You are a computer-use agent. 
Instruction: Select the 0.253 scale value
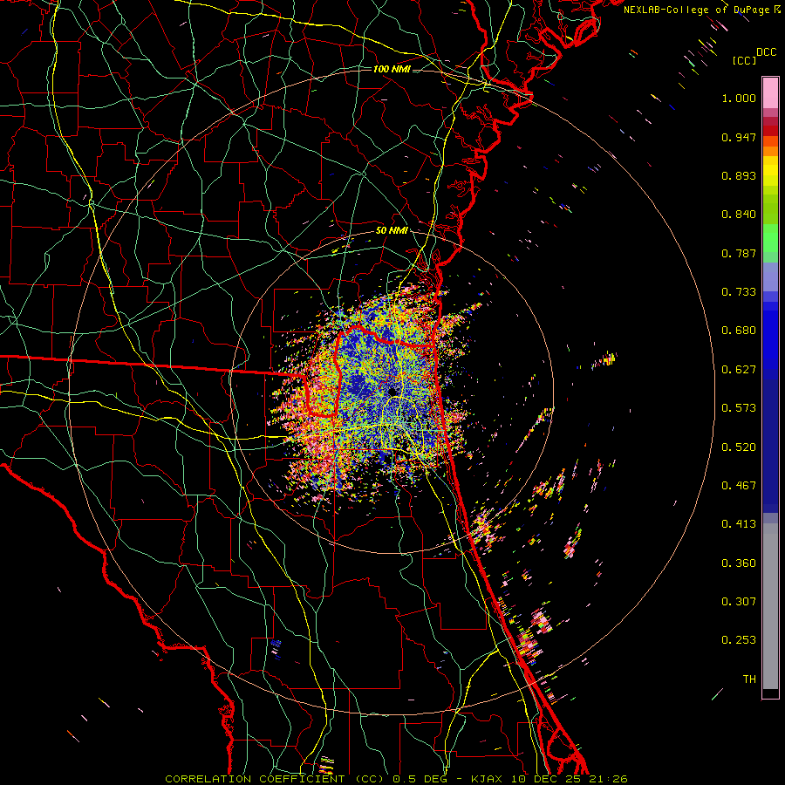(x=739, y=640)
